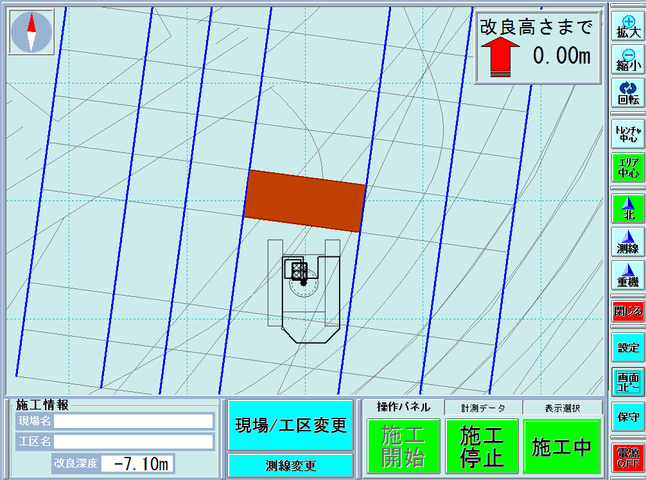
Task: Switch to the 表示選択 tab
Action: [563, 407]
